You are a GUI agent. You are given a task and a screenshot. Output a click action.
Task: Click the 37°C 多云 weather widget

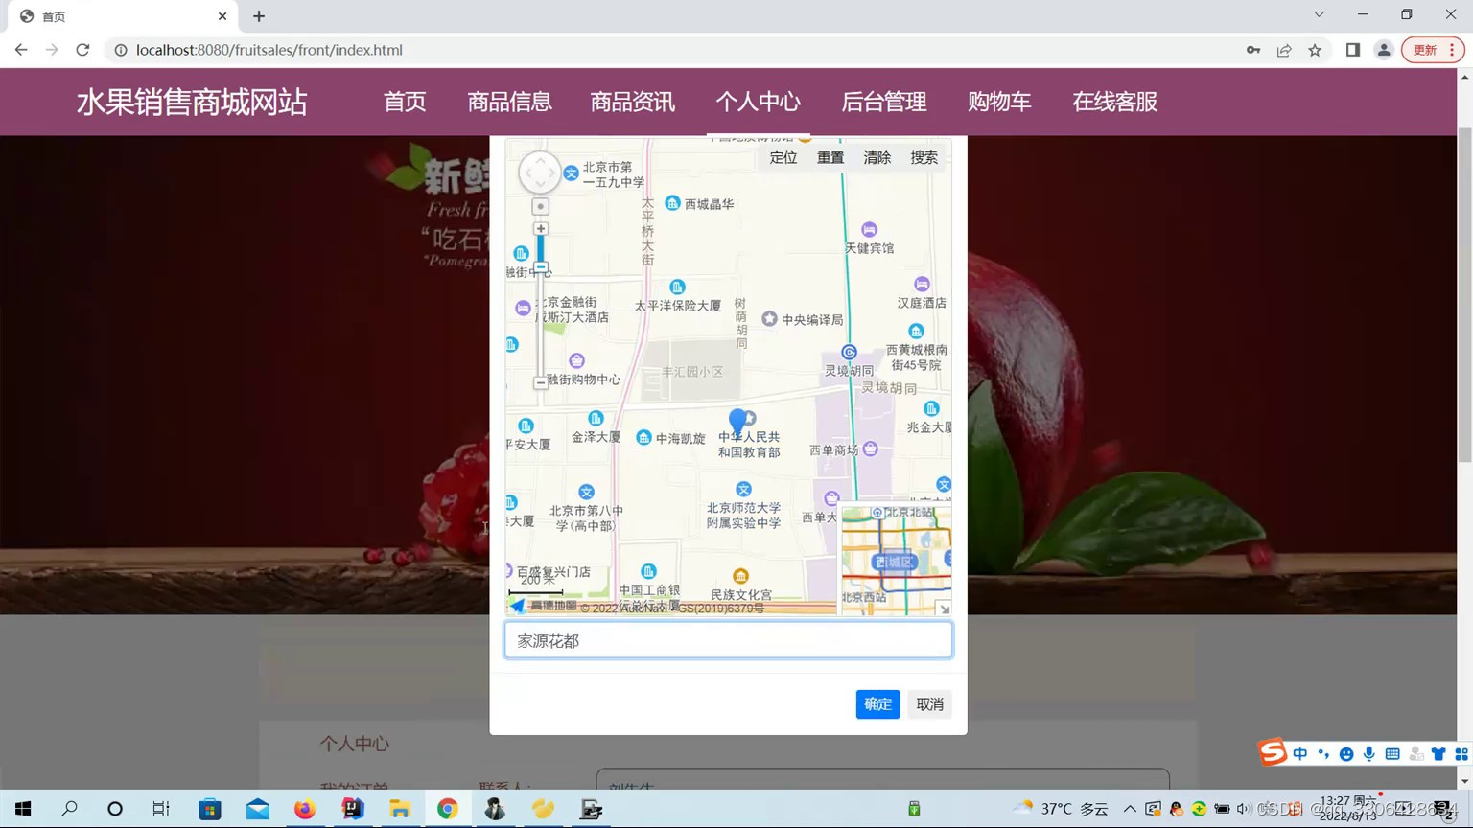[x=1062, y=809]
